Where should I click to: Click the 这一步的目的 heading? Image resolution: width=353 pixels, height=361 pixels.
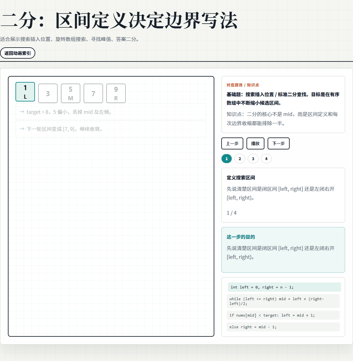pyautogui.click(x=241, y=237)
